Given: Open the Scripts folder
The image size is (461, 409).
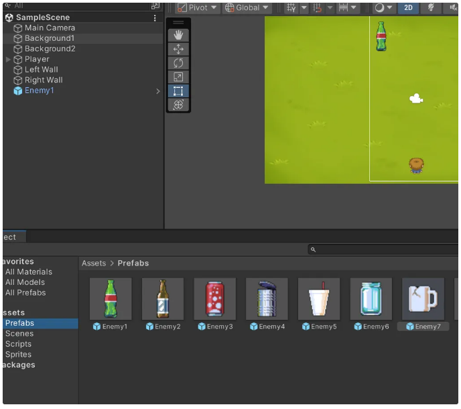Looking at the screenshot, I should click(18, 344).
